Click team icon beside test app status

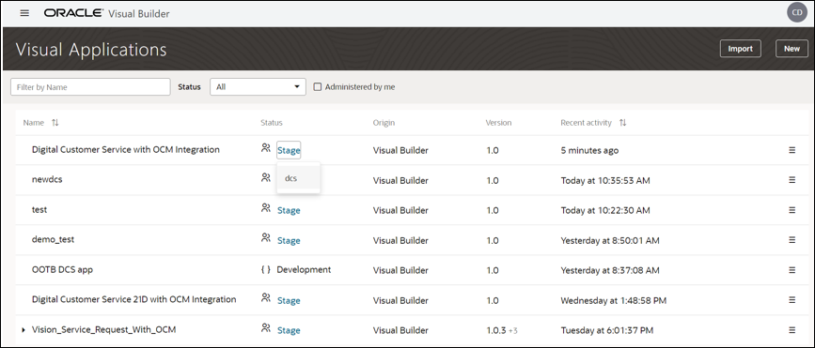click(266, 208)
